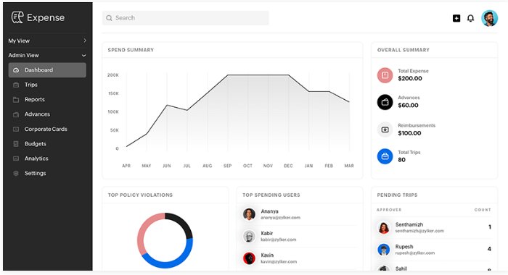Open the user profile avatar
This screenshot has width=508, height=275.
[490, 18]
